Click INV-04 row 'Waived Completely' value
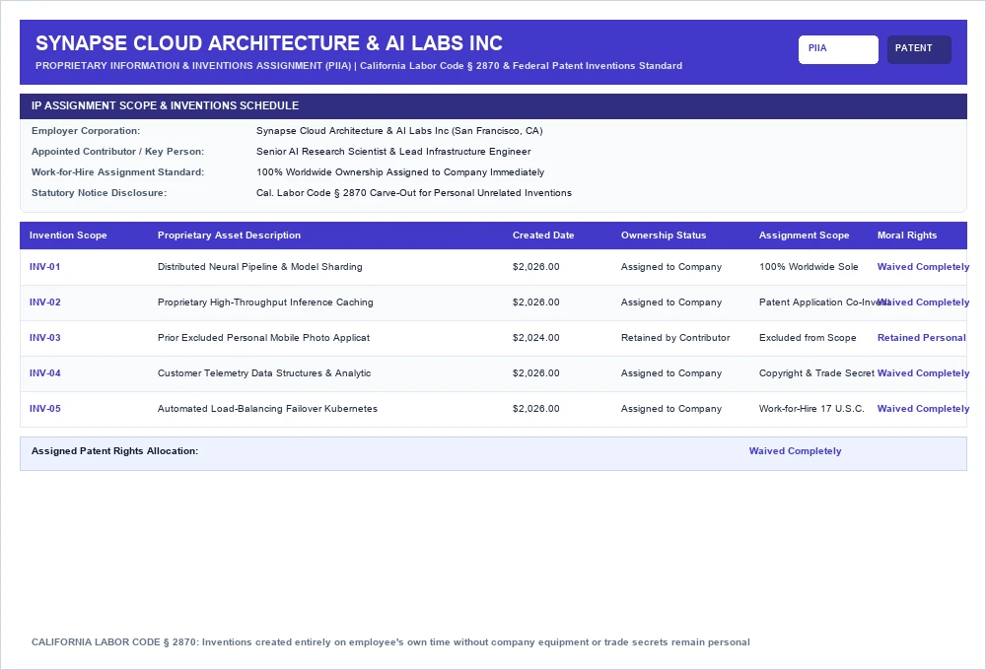The image size is (986, 670). [x=923, y=373]
